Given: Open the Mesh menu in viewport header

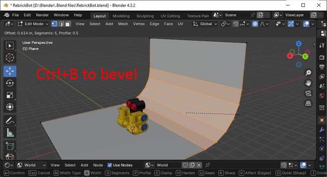Looking at the screenshot, I should pos(123,24).
